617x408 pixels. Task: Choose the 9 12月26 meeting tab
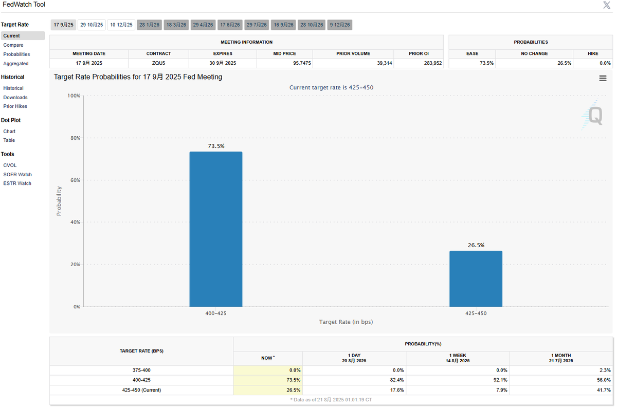tap(340, 25)
